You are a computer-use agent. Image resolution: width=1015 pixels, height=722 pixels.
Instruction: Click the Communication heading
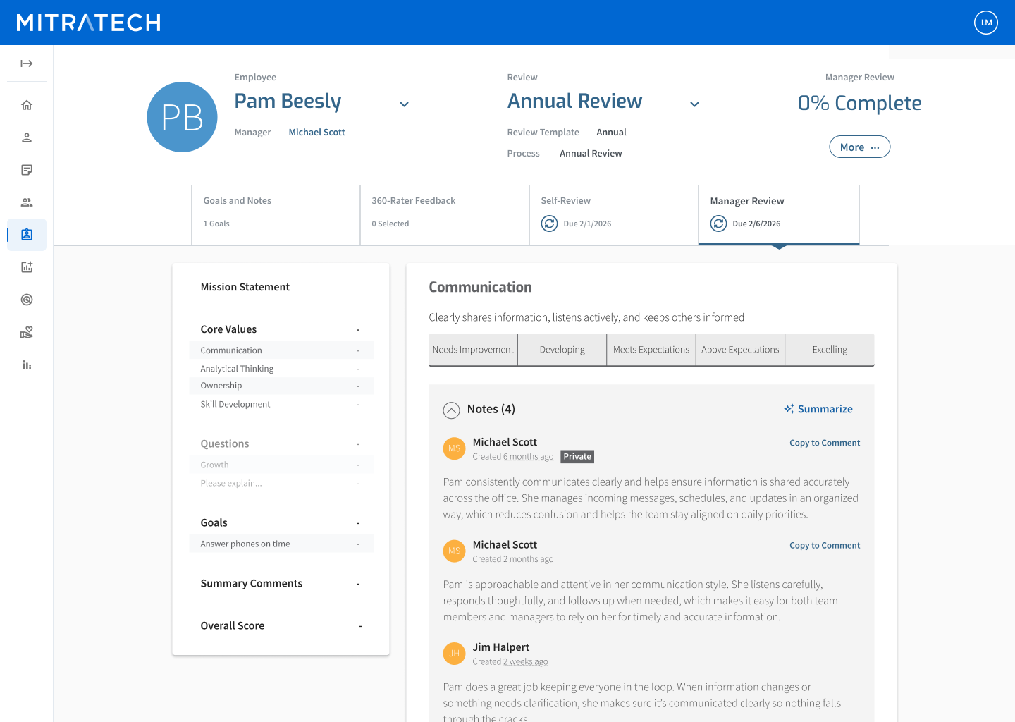pos(480,287)
